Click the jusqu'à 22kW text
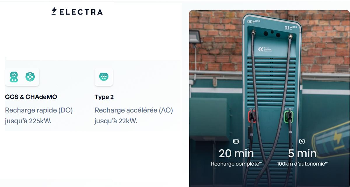 click(116, 121)
